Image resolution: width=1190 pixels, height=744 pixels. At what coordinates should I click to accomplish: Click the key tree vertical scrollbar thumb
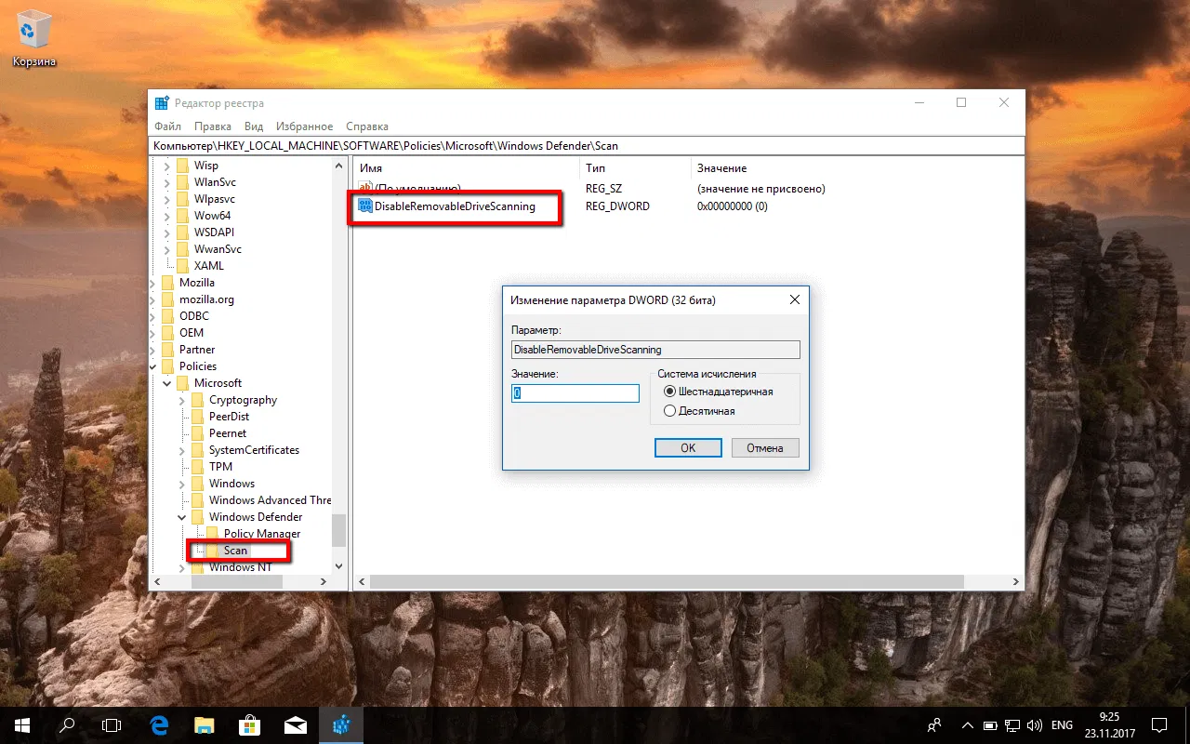pyautogui.click(x=338, y=531)
